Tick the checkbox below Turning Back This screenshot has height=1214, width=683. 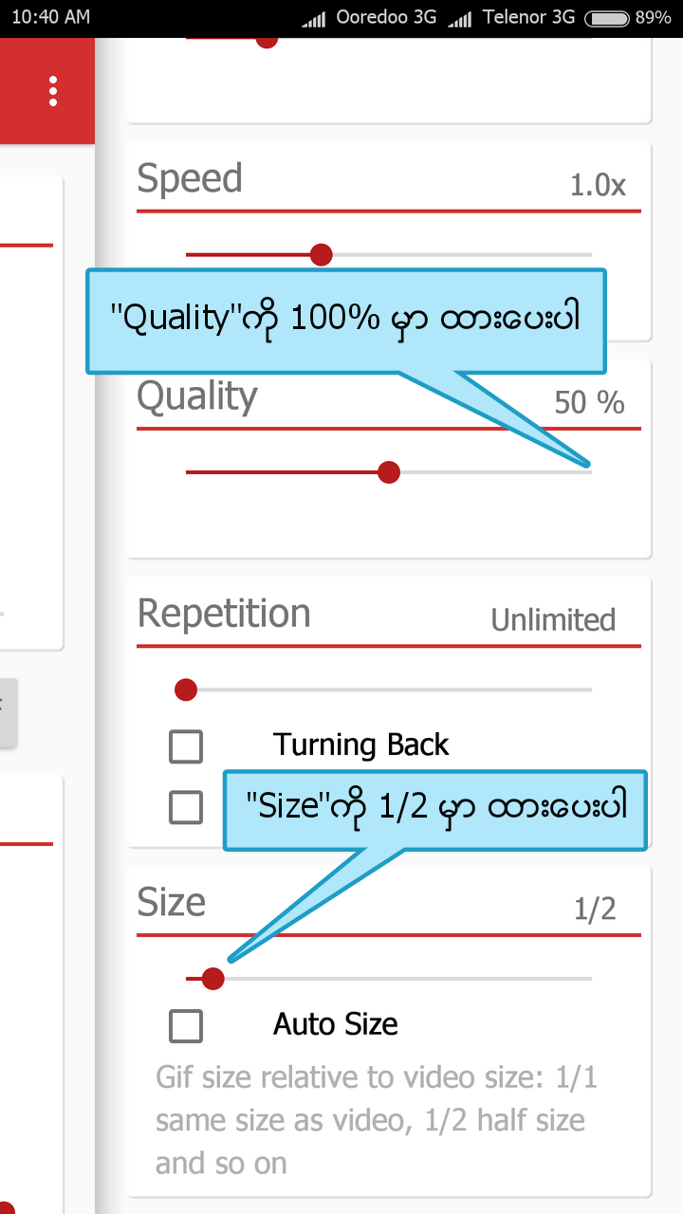(x=186, y=807)
